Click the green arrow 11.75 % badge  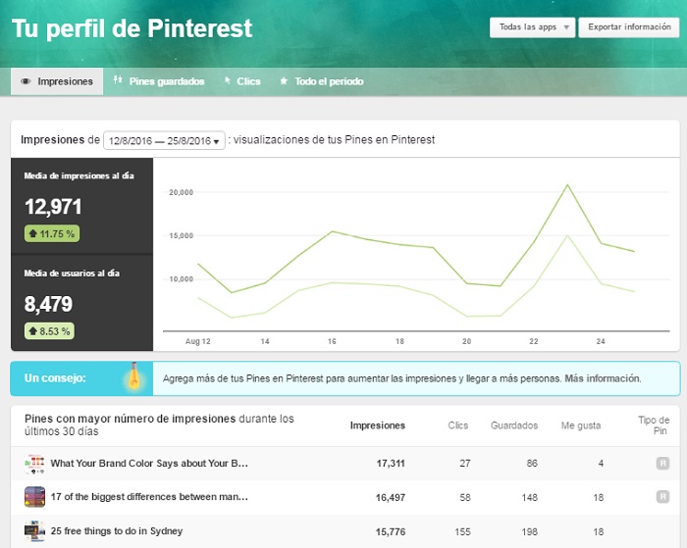(51, 233)
